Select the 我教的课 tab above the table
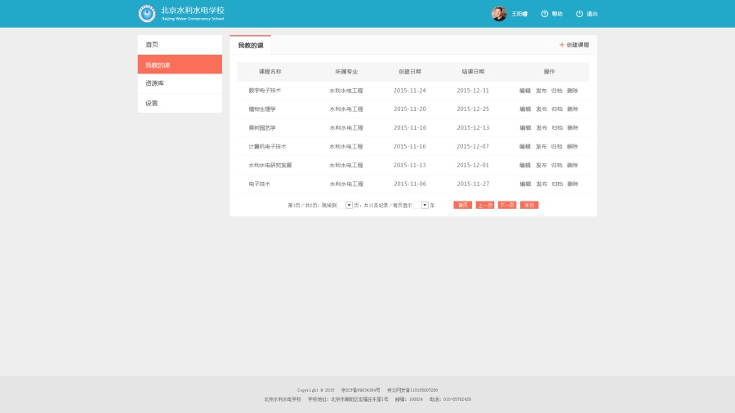 point(251,45)
